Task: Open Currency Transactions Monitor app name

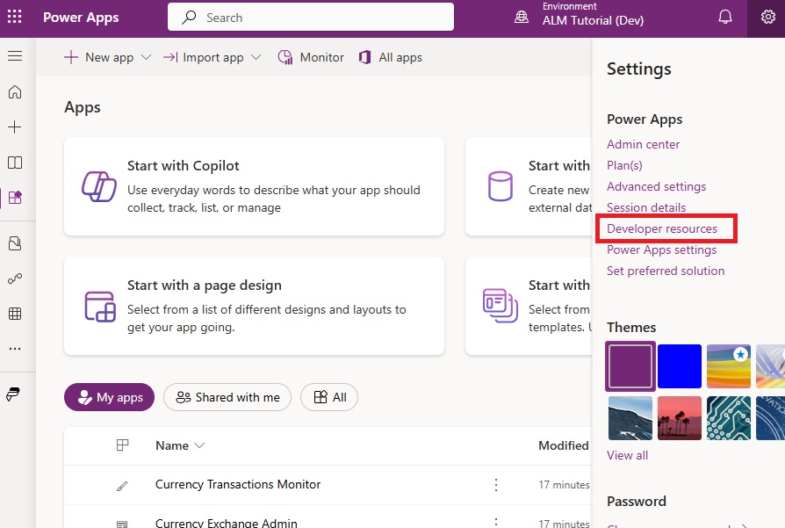Action: 238,484
